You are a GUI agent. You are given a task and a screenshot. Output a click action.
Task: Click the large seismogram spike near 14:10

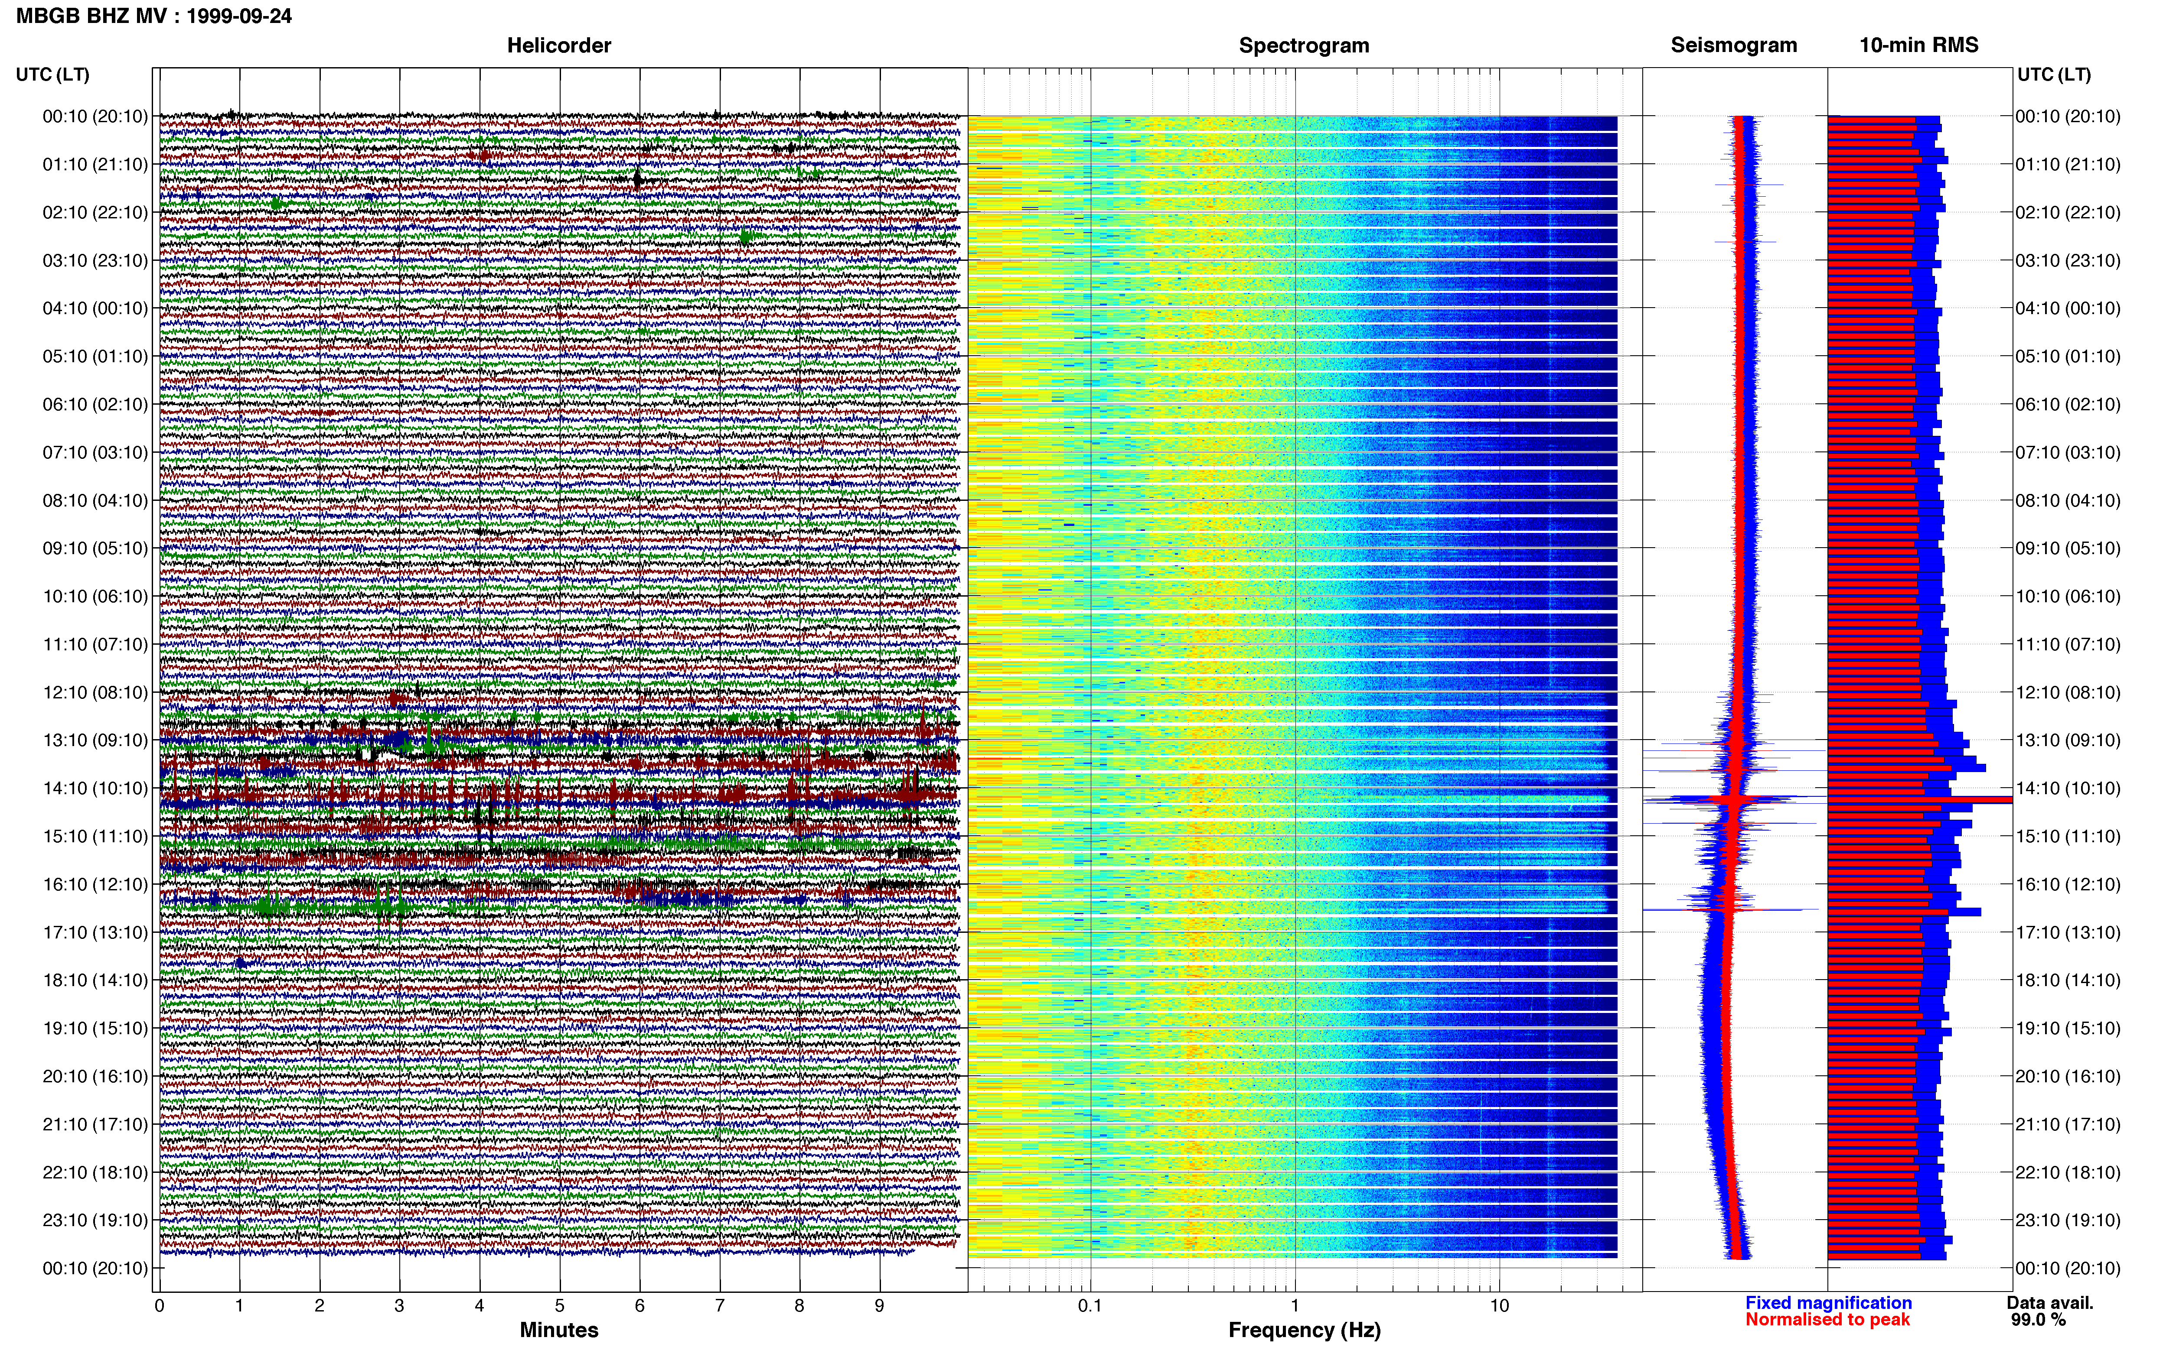1734,799
